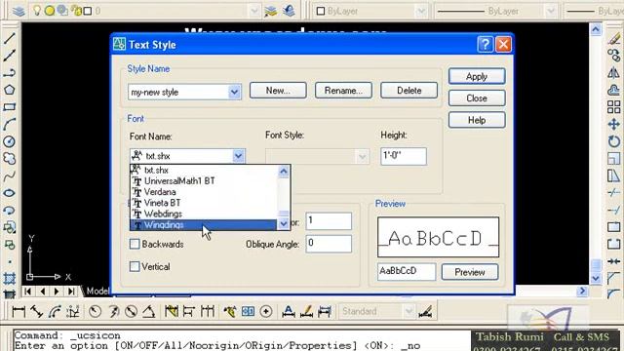Collapse the Font Name dropdown arrow
The width and height of the screenshot is (624, 351).
(x=238, y=156)
